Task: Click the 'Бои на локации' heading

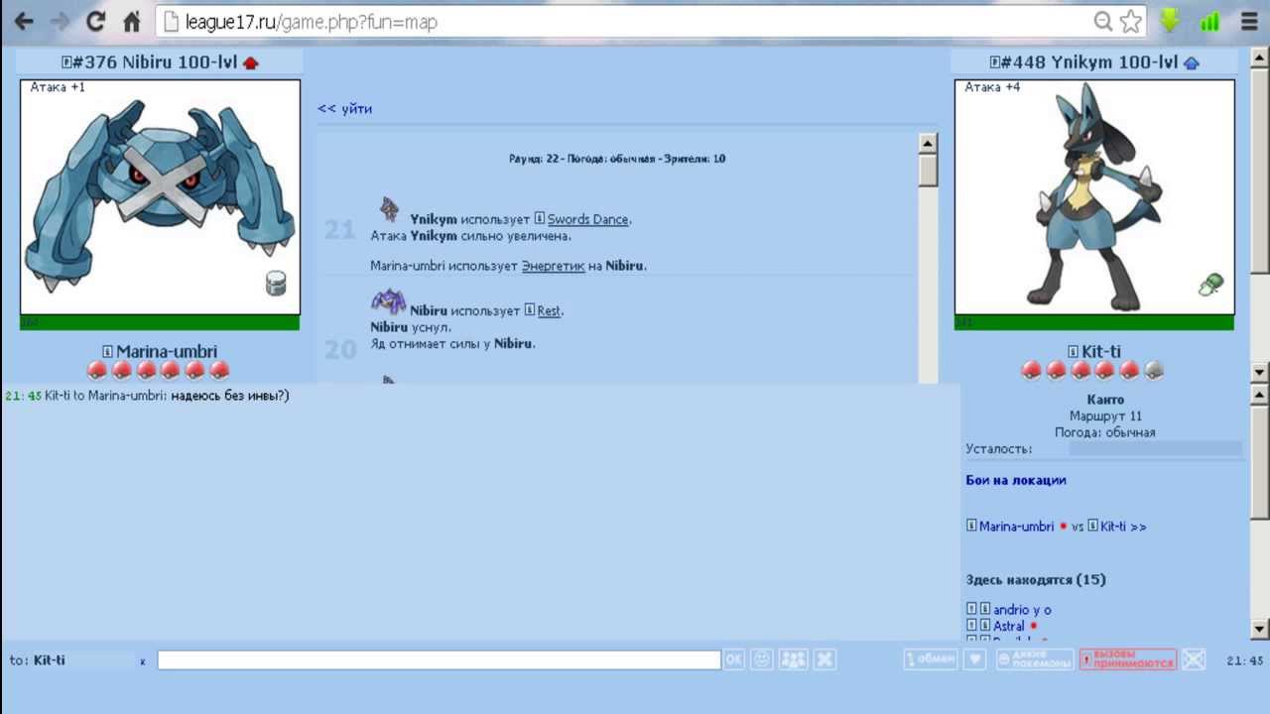Action: point(1016,480)
